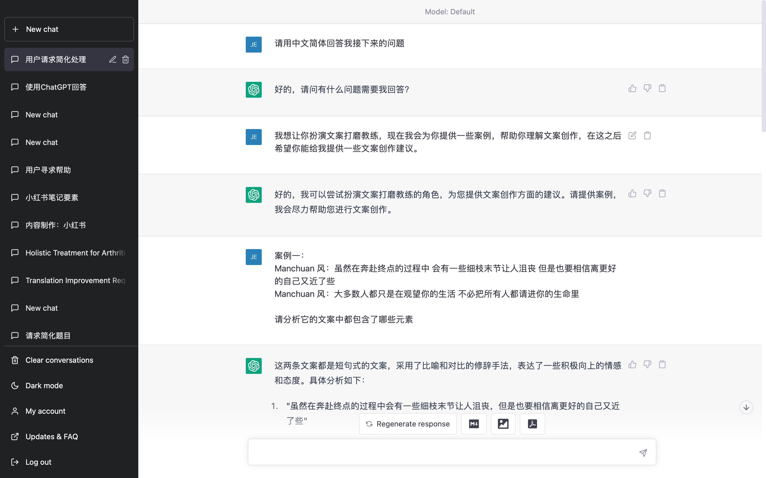Click Clear conversations trash icon
This screenshot has height=478, width=766.
tap(15, 360)
